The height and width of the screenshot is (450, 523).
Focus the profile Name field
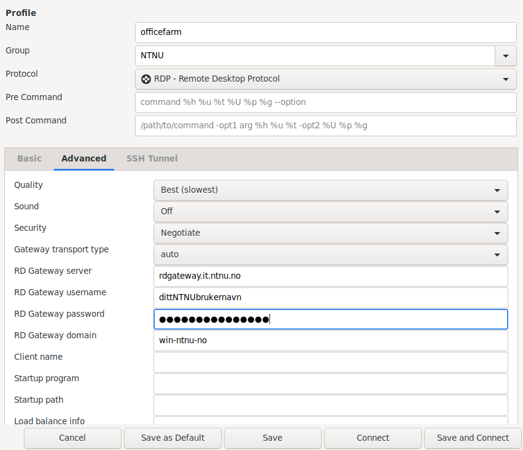[x=326, y=33]
